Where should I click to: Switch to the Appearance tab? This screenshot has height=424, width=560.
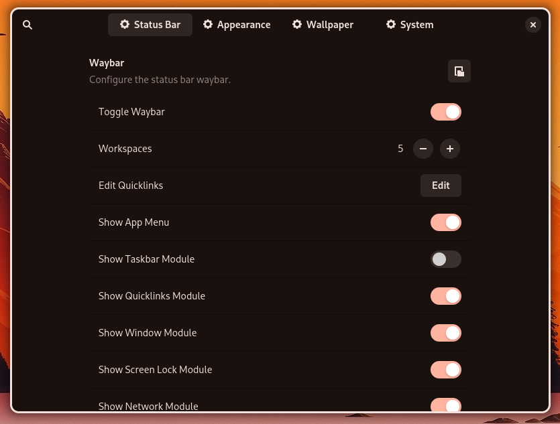click(x=237, y=24)
